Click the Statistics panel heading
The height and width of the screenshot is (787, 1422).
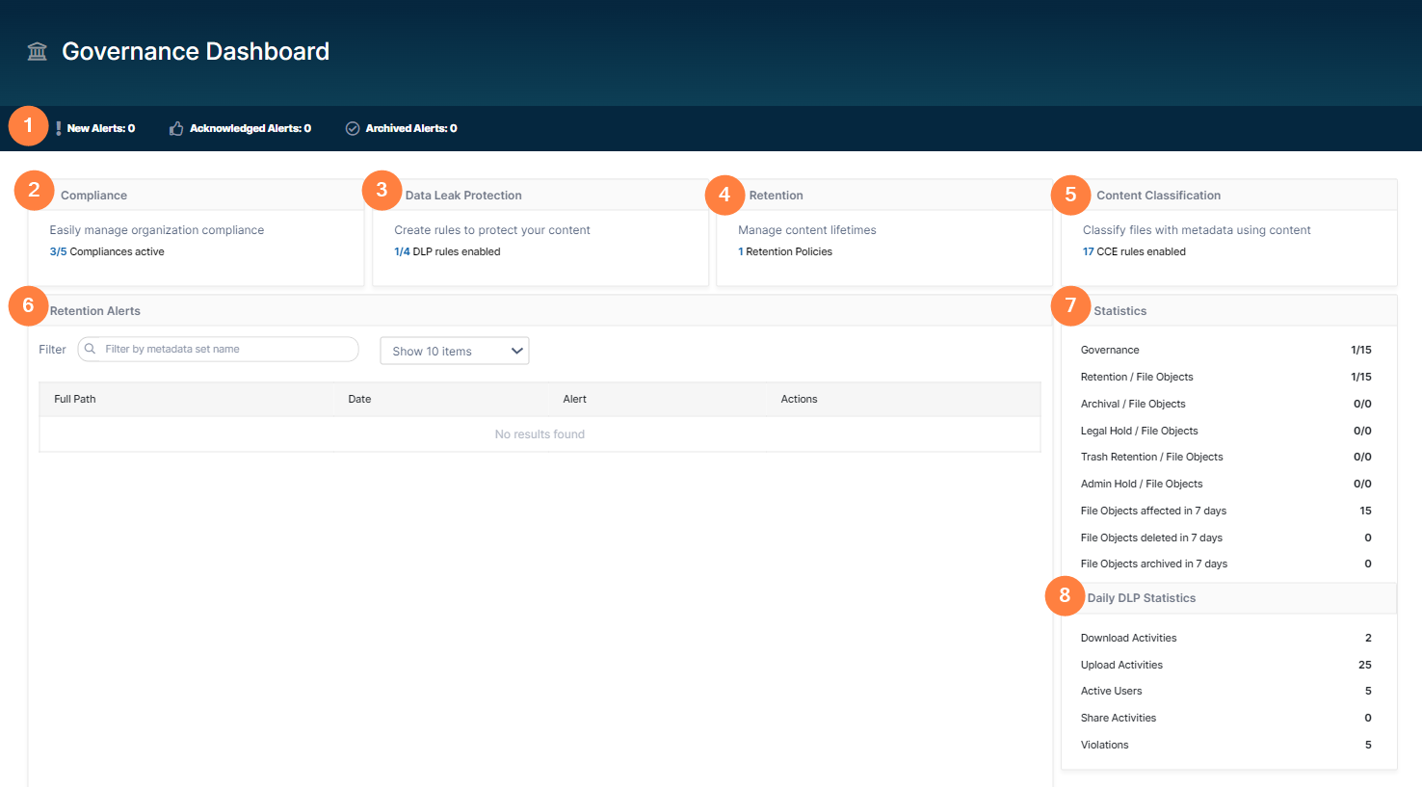pyautogui.click(x=1119, y=311)
